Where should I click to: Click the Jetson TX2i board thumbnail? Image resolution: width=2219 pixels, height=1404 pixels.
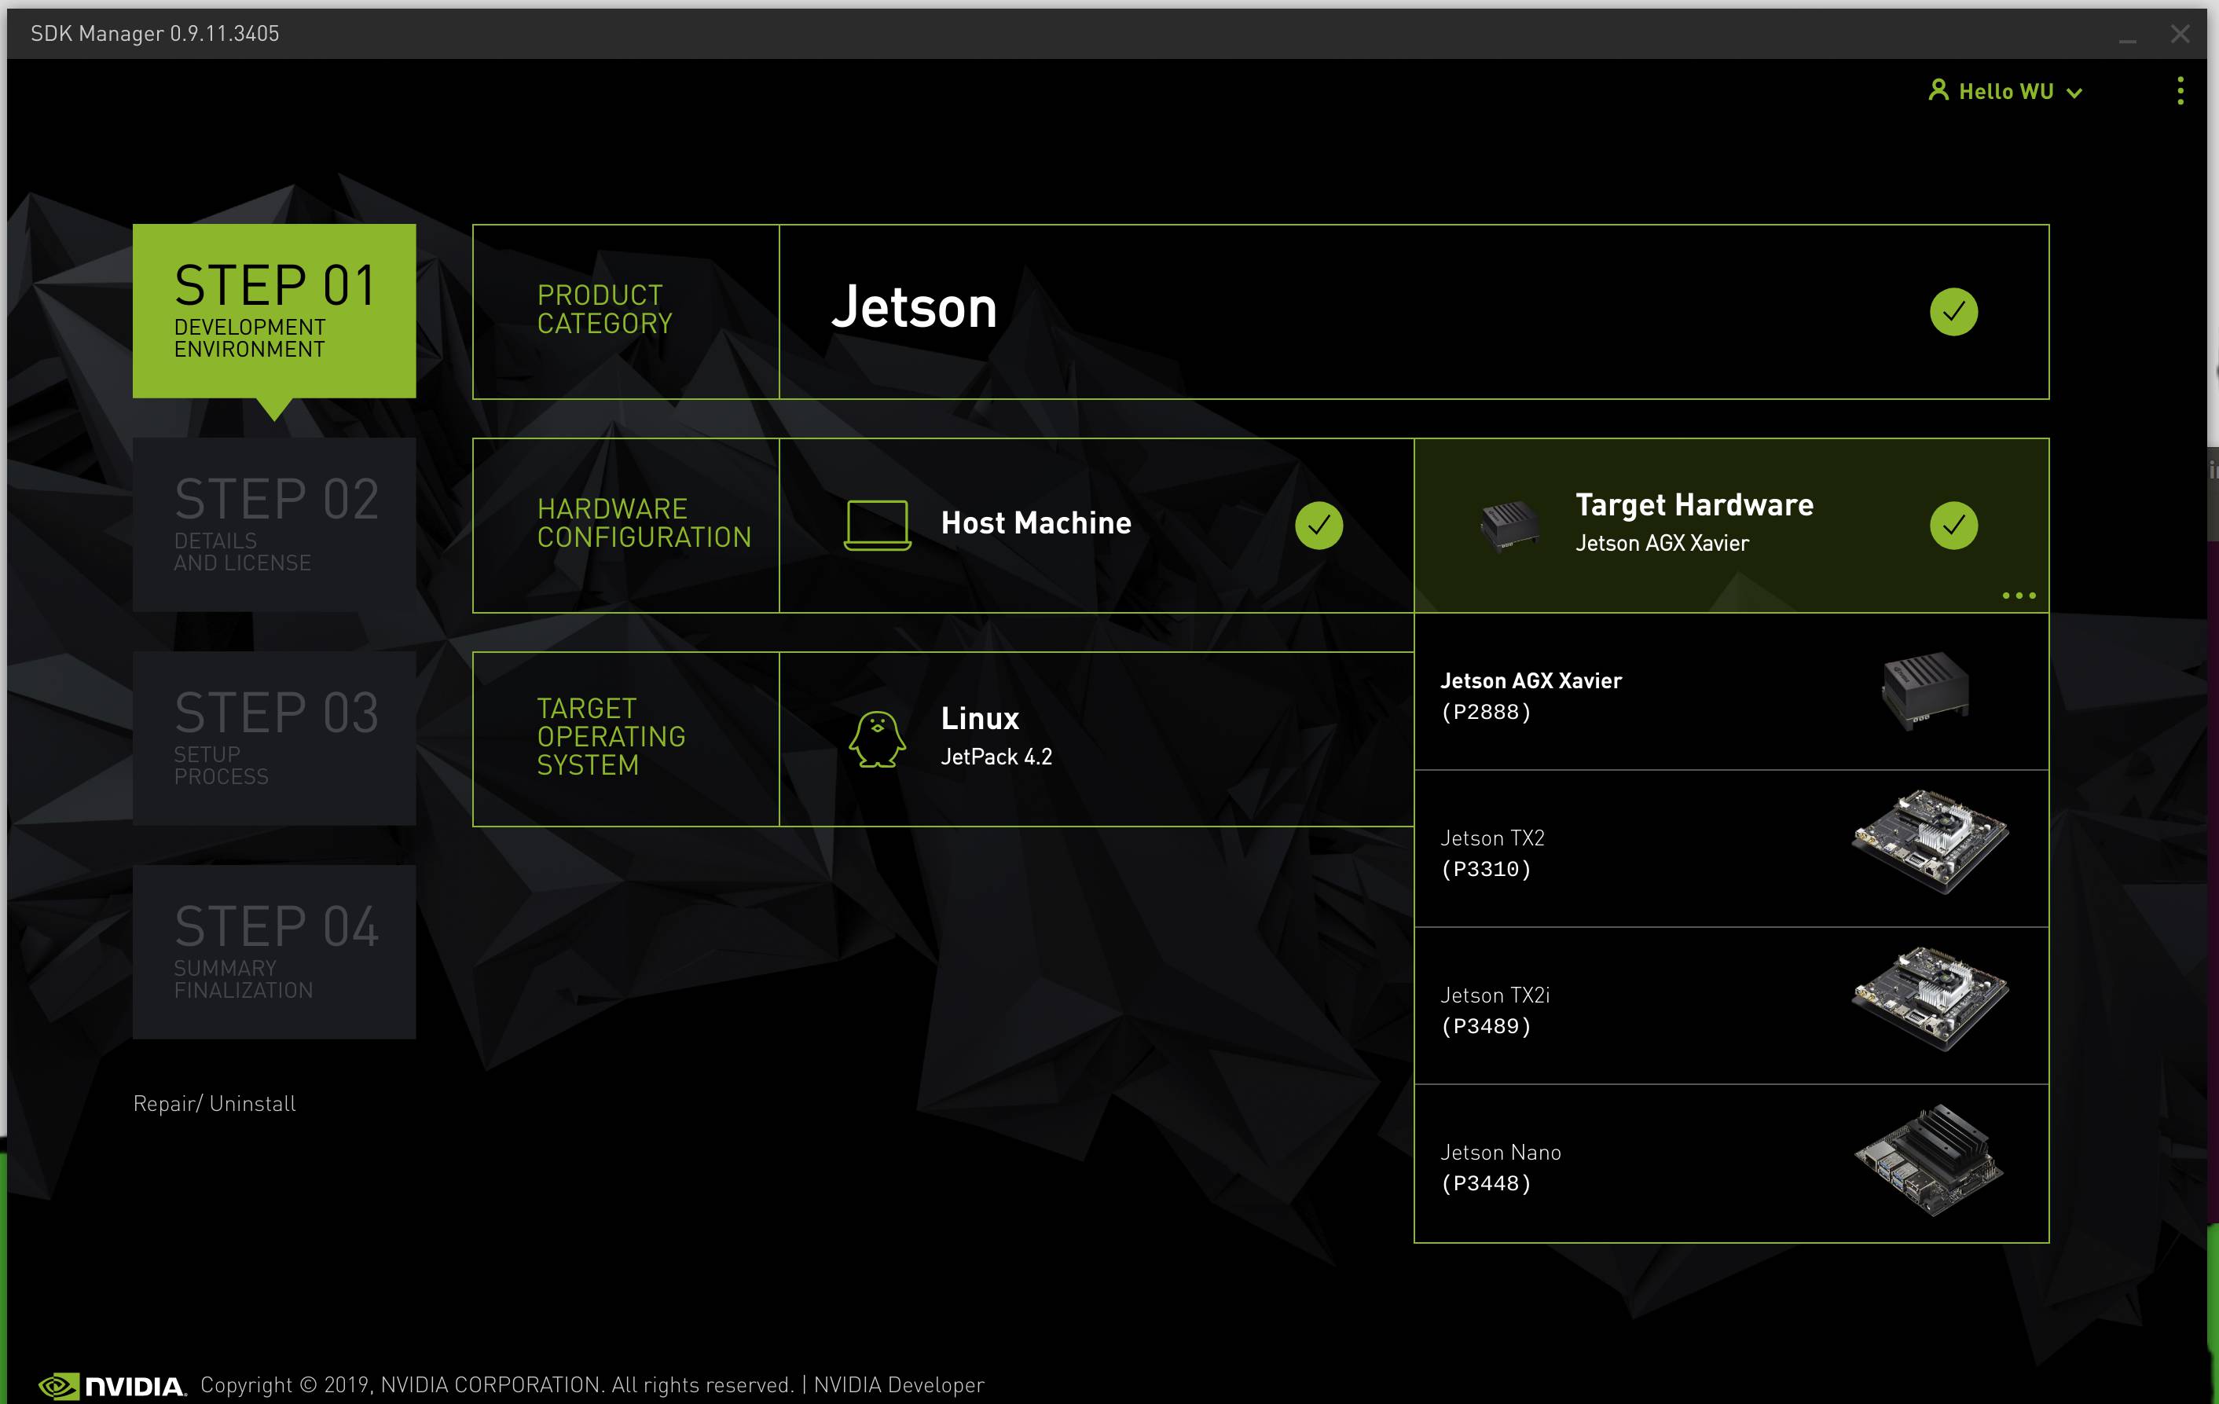pos(1931,999)
